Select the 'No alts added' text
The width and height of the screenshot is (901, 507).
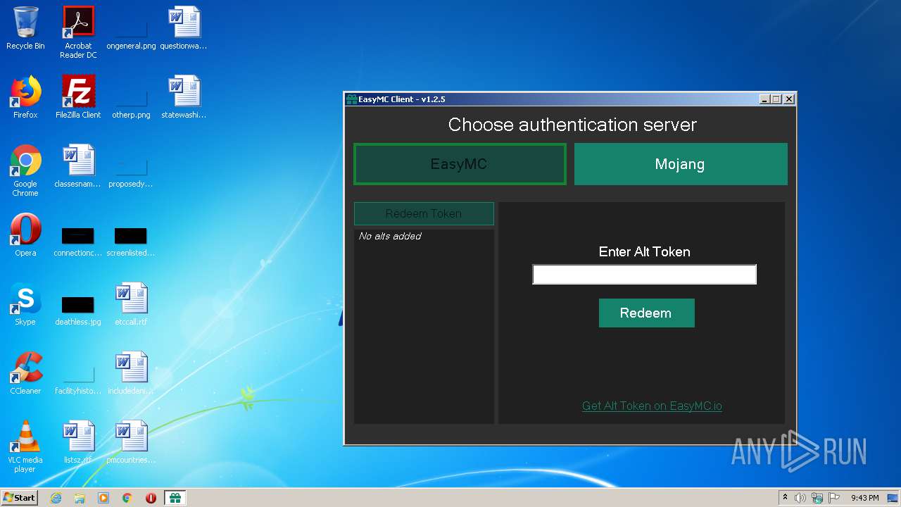pyautogui.click(x=390, y=236)
